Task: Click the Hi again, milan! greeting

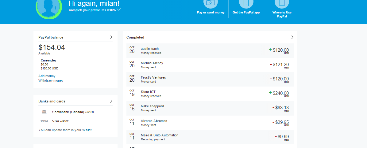Action: (94, 3)
